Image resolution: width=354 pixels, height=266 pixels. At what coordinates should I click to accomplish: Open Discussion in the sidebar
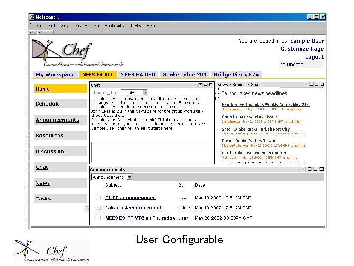click(60, 151)
